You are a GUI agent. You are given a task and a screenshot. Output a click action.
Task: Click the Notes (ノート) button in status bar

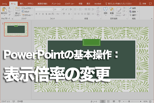click(x=94, y=101)
